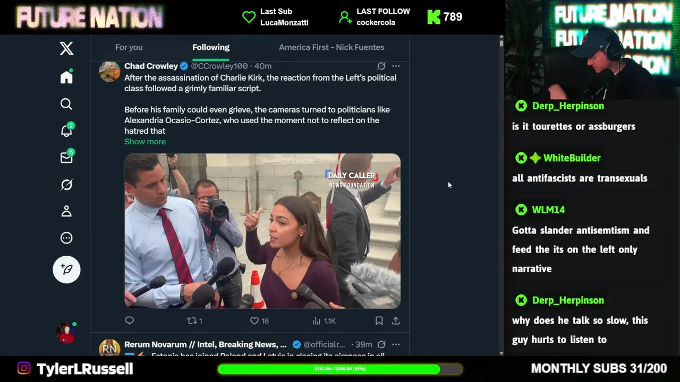Open more options on Rerum Novarum post
Viewport: 680px width, 382px height.
click(x=396, y=344)
